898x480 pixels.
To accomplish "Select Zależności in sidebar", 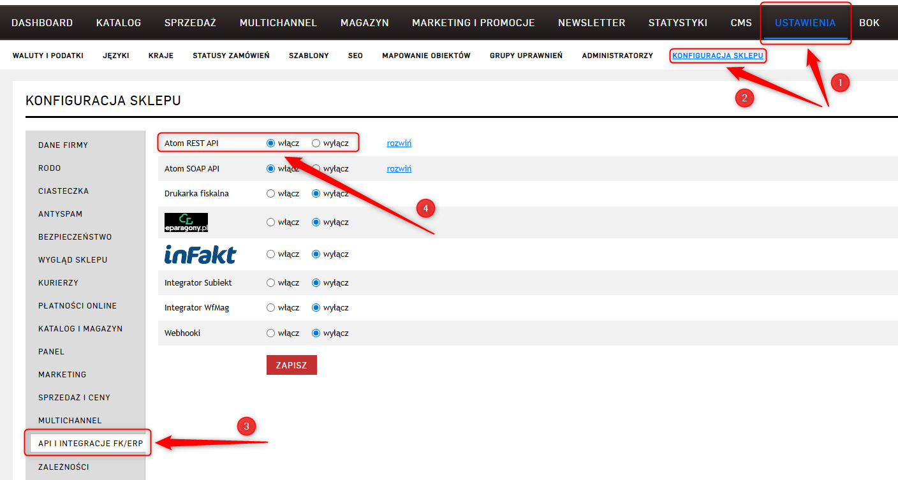I will 63,467.
